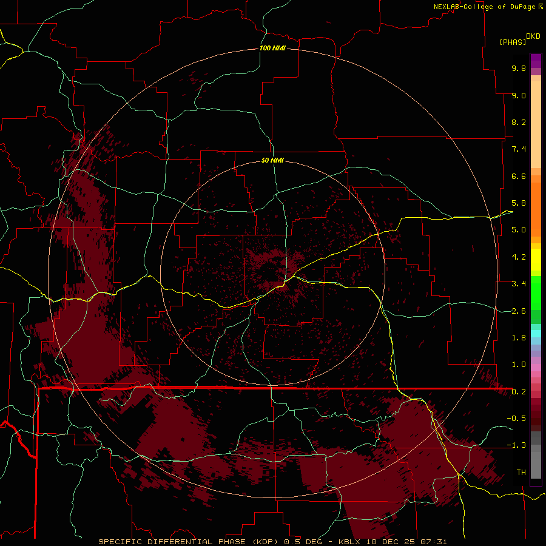Screen dimensions: 546x546
Task: Click the 7.4 value on the color scale
Action: point(519,149)
